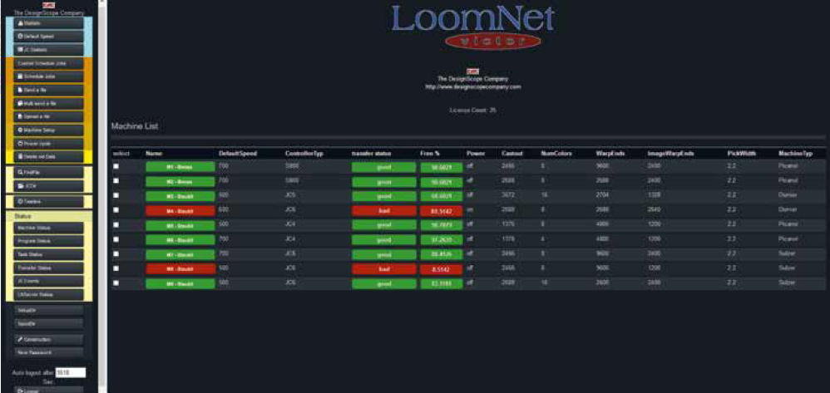Click the Castout column header
This screenshot has width=830, height=393.
[x=511, y=154]
